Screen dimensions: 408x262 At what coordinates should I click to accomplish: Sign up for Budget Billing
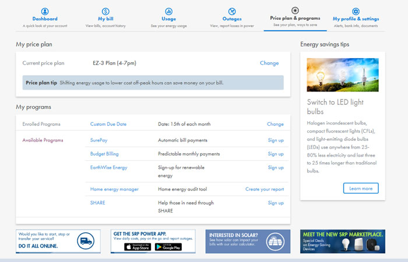[276, 154]
